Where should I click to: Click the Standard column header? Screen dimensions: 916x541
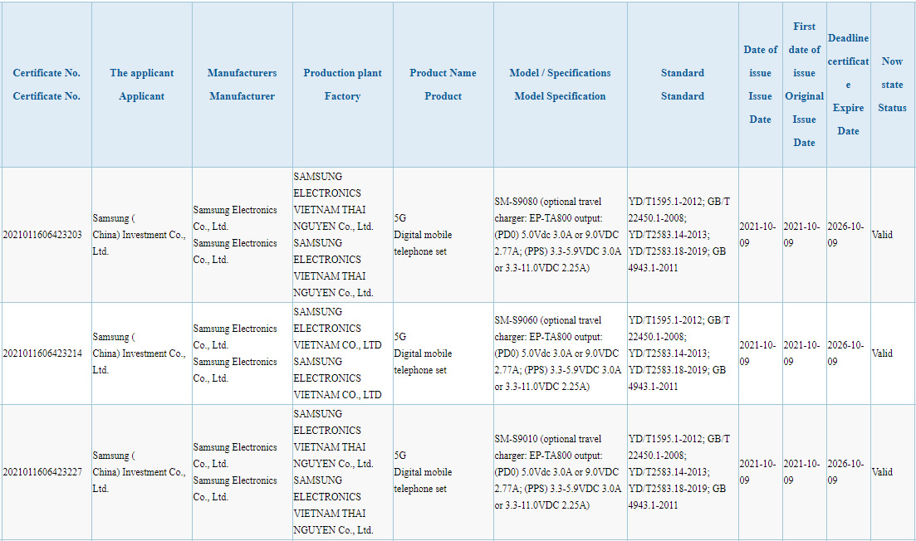(683, 85)
